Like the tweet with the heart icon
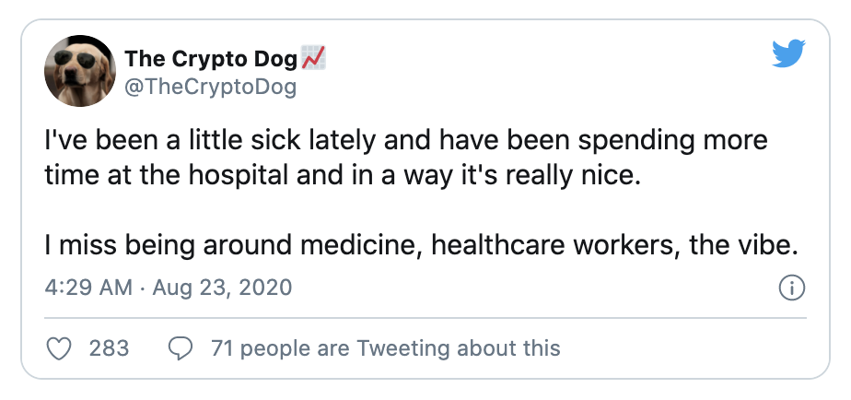 coord(59,347)
